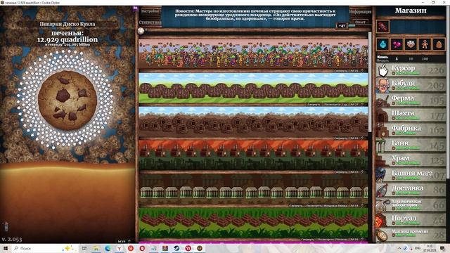Buy a Бабуля building
450x253 pixels.
411,85
